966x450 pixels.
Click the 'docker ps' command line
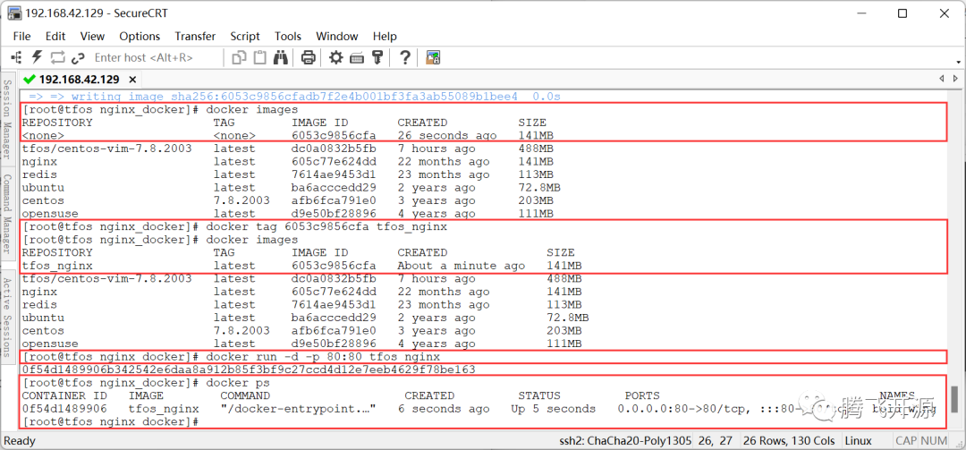238,383
